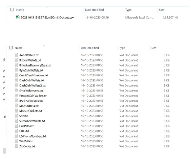
Task: Click the MoneroWallets.txt file icon
Action: tap(16, 111)
